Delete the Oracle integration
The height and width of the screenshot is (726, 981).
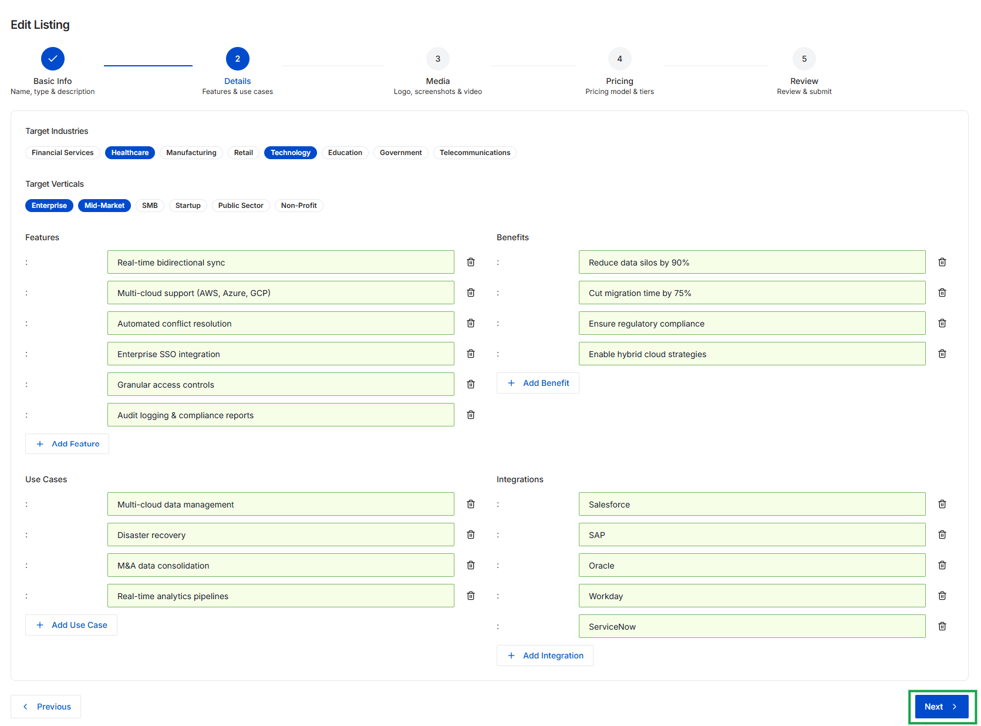point(942,565)
